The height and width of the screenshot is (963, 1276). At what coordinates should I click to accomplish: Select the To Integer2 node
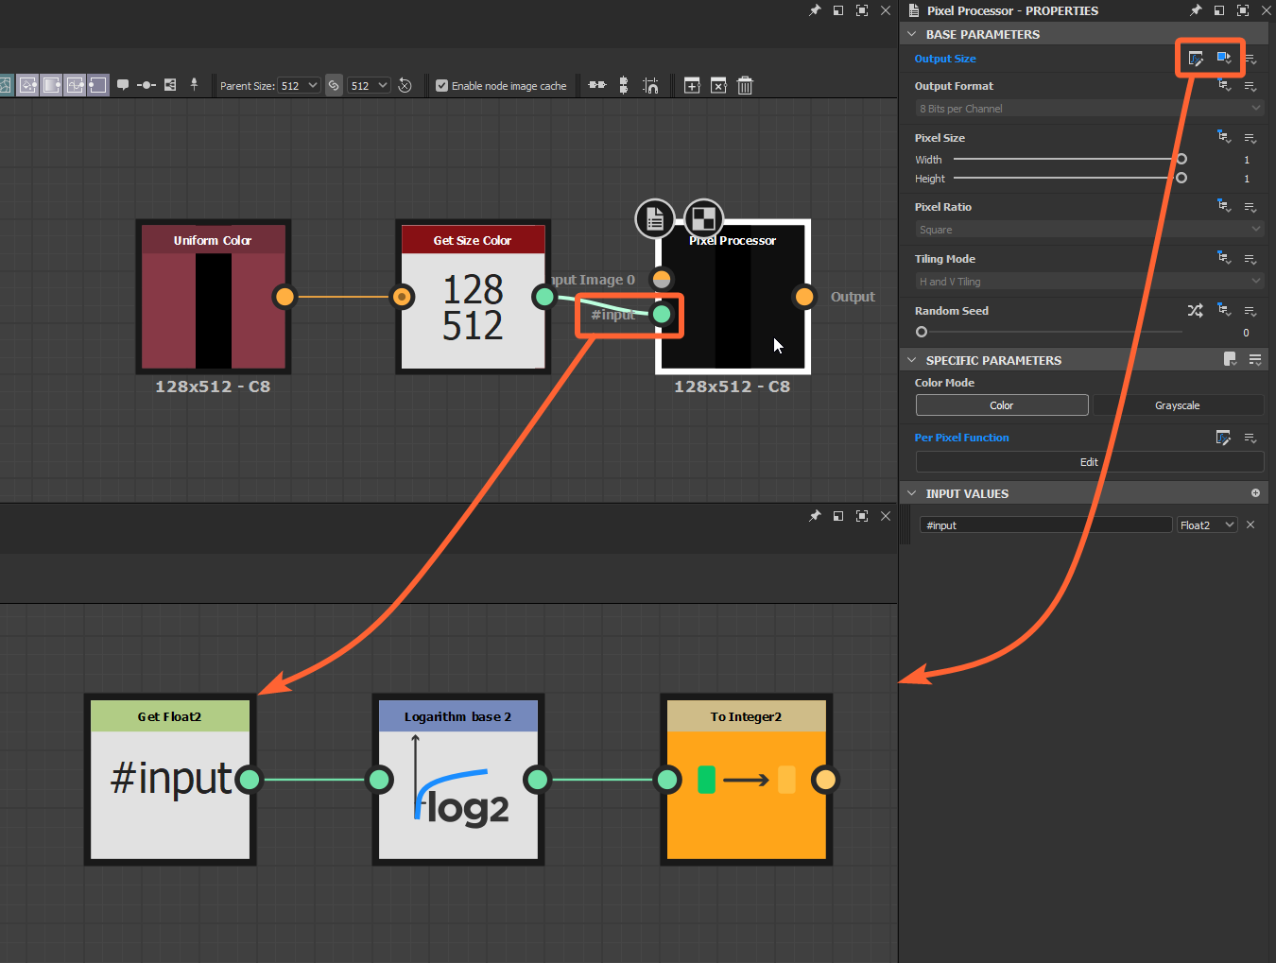[747, 780]
